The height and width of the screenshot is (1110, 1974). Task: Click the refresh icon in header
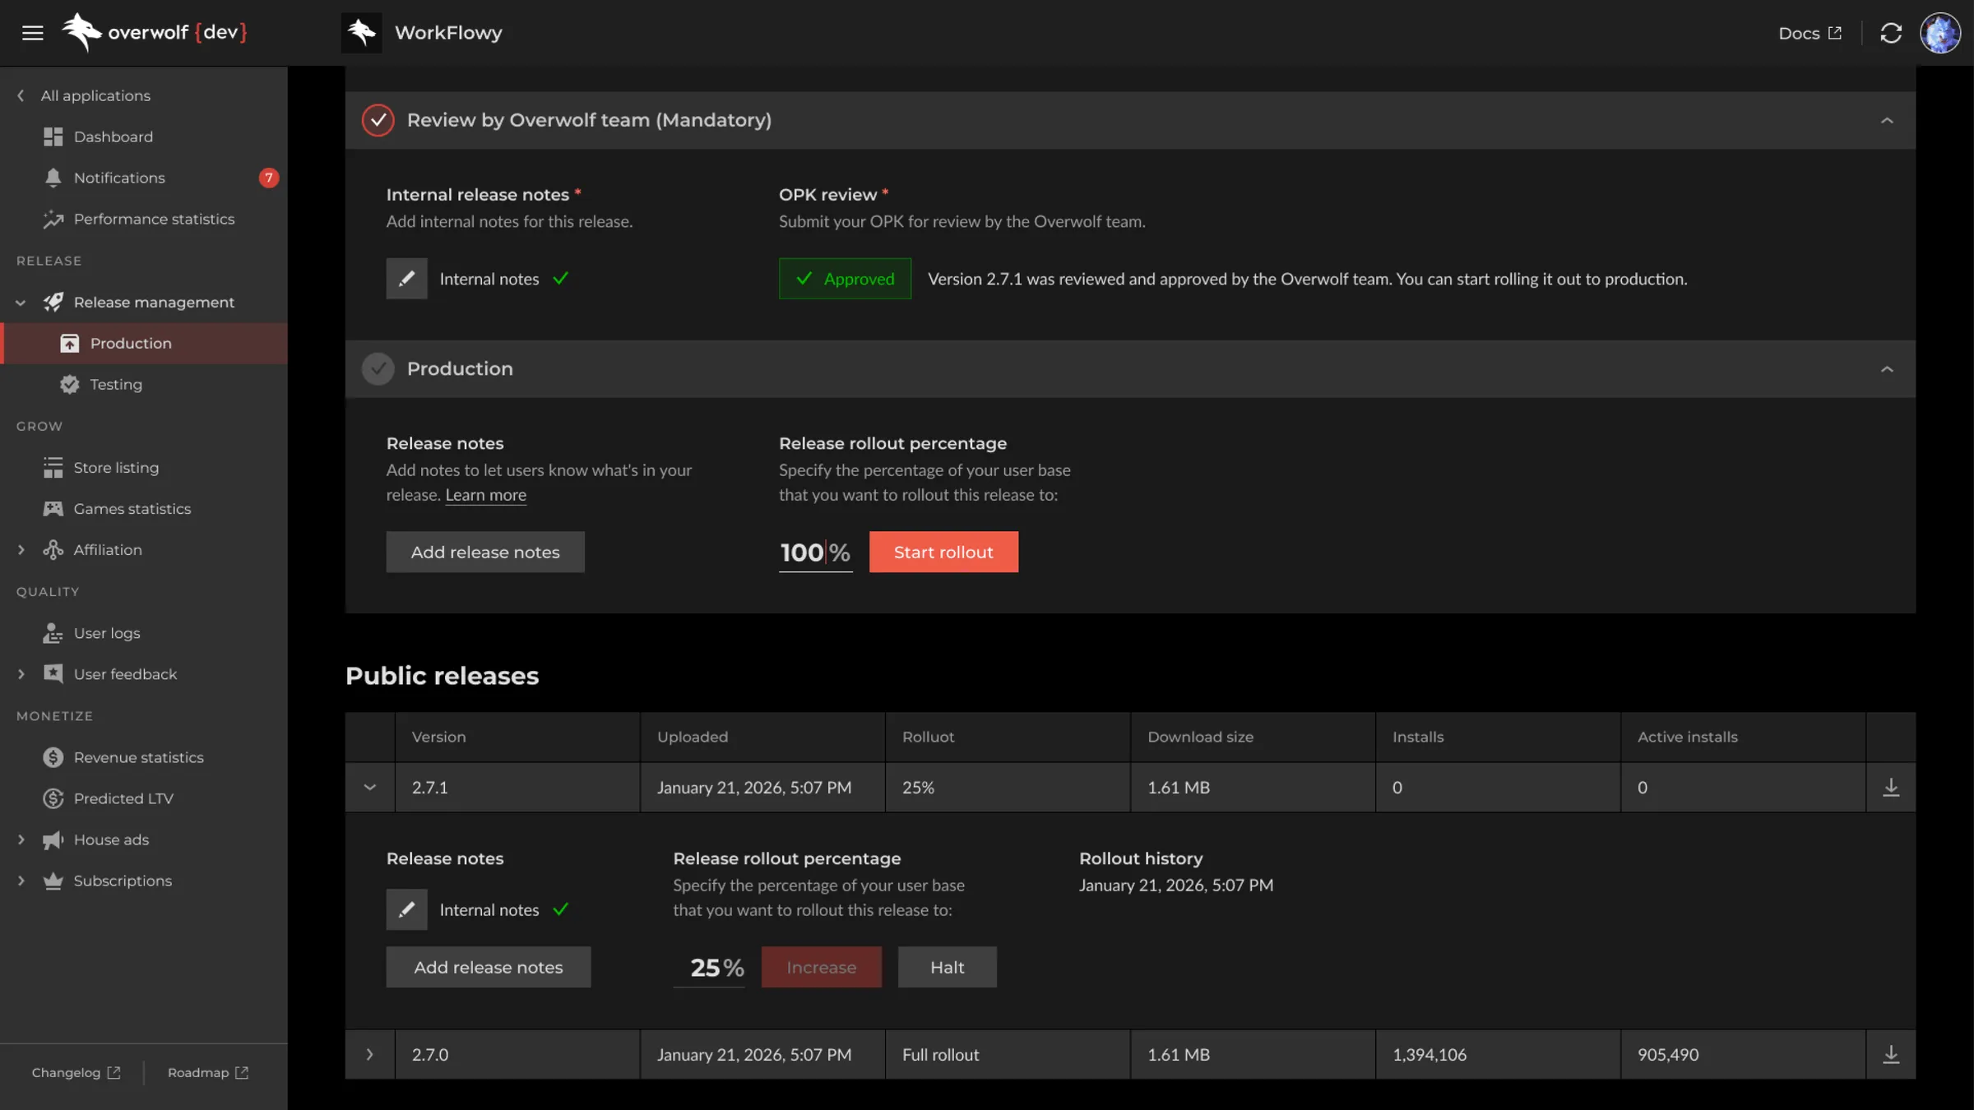tap(1891, 33)
